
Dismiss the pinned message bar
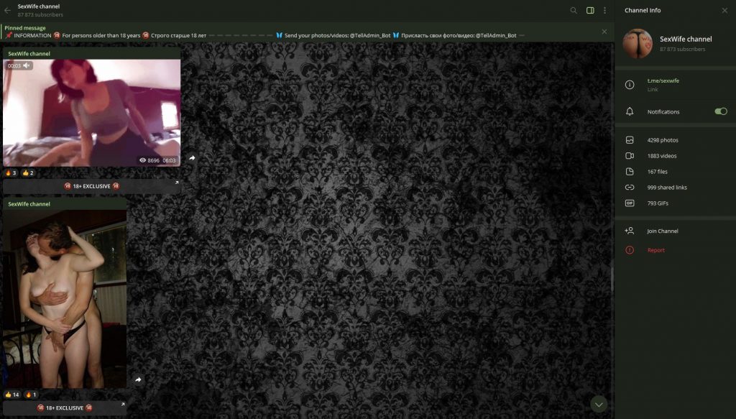pyautogui.click(x=604, y=32)
